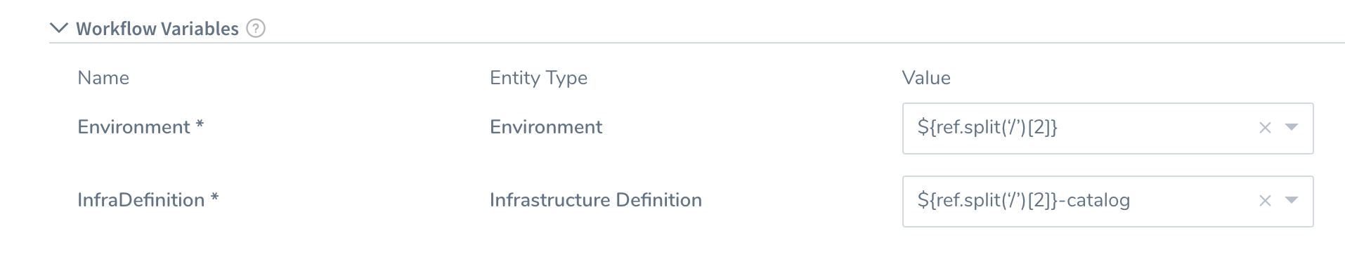
Task: Click the InfraDefinition -catalog expression text
Action: [x=1023, y=200]
